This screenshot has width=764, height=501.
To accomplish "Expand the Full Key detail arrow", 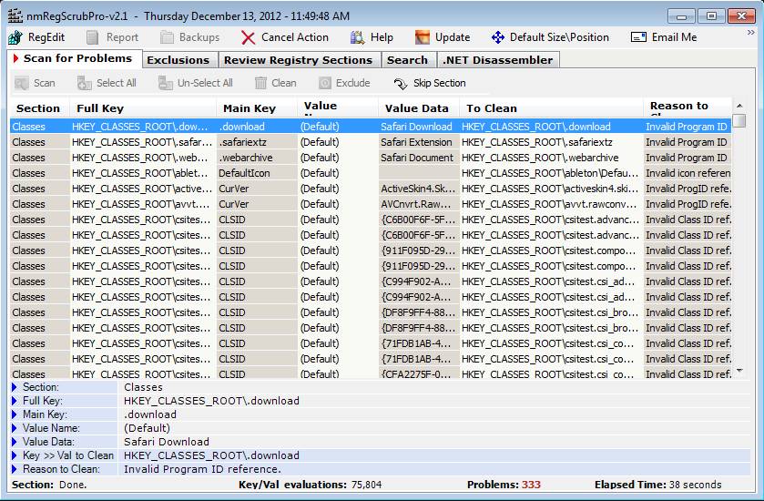I will pyautogui.click(x=15, y=401).
